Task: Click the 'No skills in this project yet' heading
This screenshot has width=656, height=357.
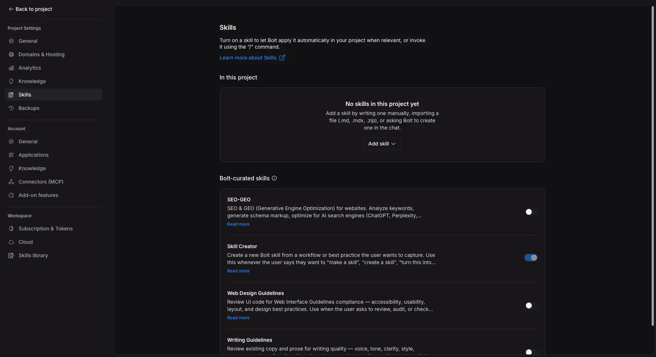Action: [382, 104]
